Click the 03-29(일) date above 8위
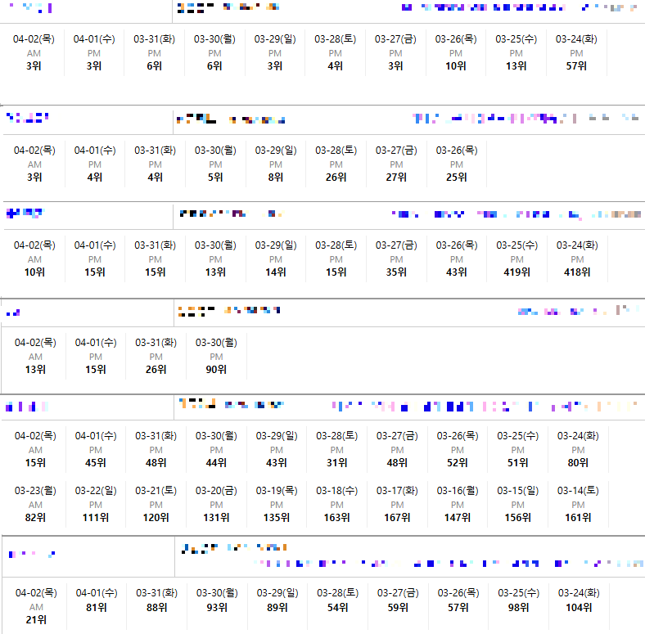This screenshot has width=645, height=634. (276, 151)
